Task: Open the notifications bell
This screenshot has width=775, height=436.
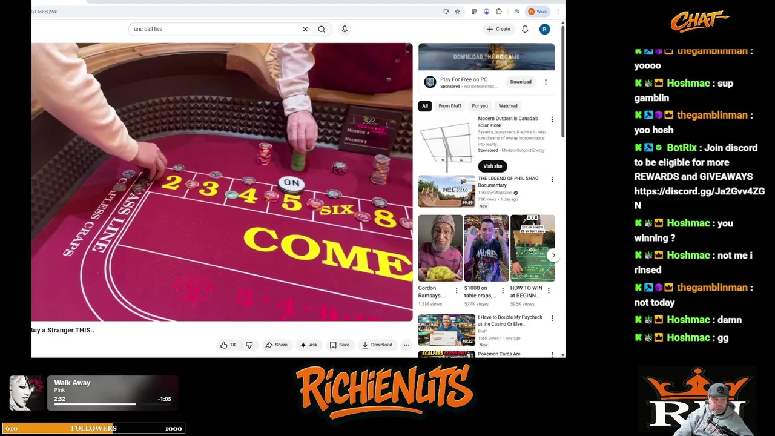Action: (525, 29)
